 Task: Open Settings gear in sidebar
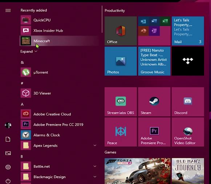[x=8, y=167]
